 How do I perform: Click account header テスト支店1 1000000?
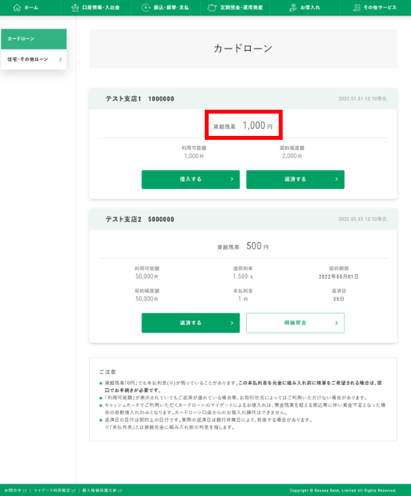(x=140, y=99)
